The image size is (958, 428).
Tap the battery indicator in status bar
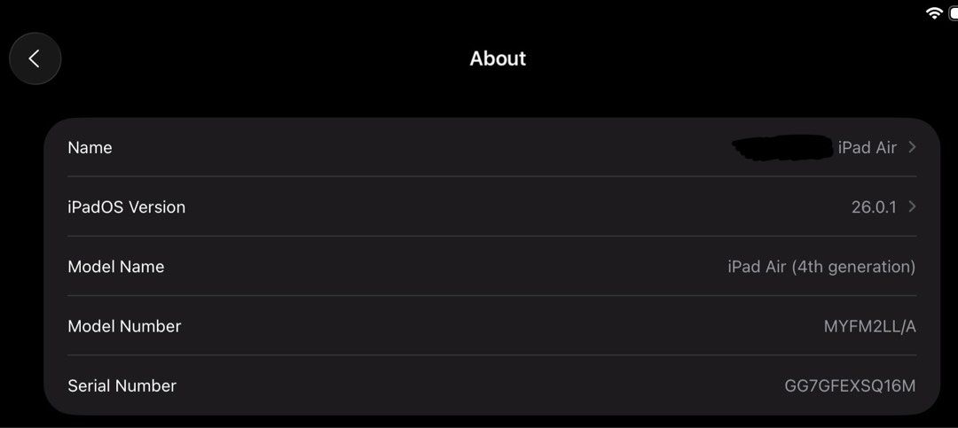point(954,13)
